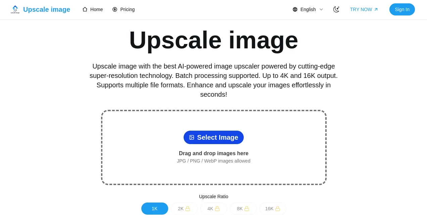Select the 2K upscale ratio option
The height and width of the screenshot is (219, 427).
[184, 209]
